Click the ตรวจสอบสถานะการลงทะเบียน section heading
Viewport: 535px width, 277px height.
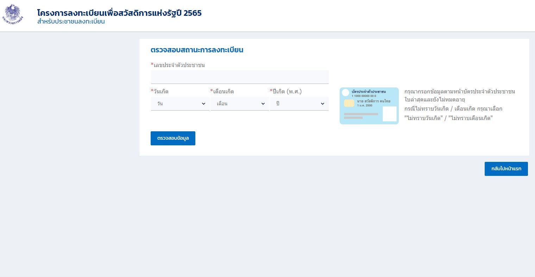point(197,50)
